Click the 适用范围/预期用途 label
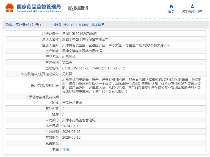 click(45, 86)
